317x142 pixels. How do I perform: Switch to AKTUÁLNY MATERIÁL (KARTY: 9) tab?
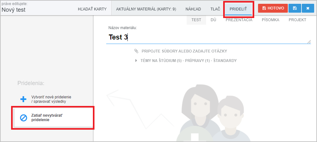(146, 9)
